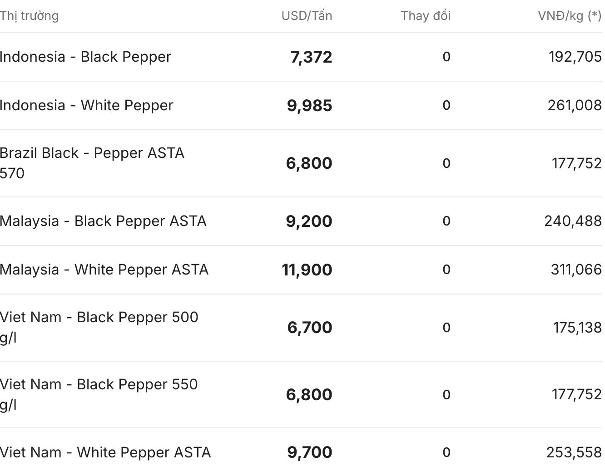Click the 192,705 VNĐ/kg value
Screen dimensions: 605x471
tap(575, 57)
